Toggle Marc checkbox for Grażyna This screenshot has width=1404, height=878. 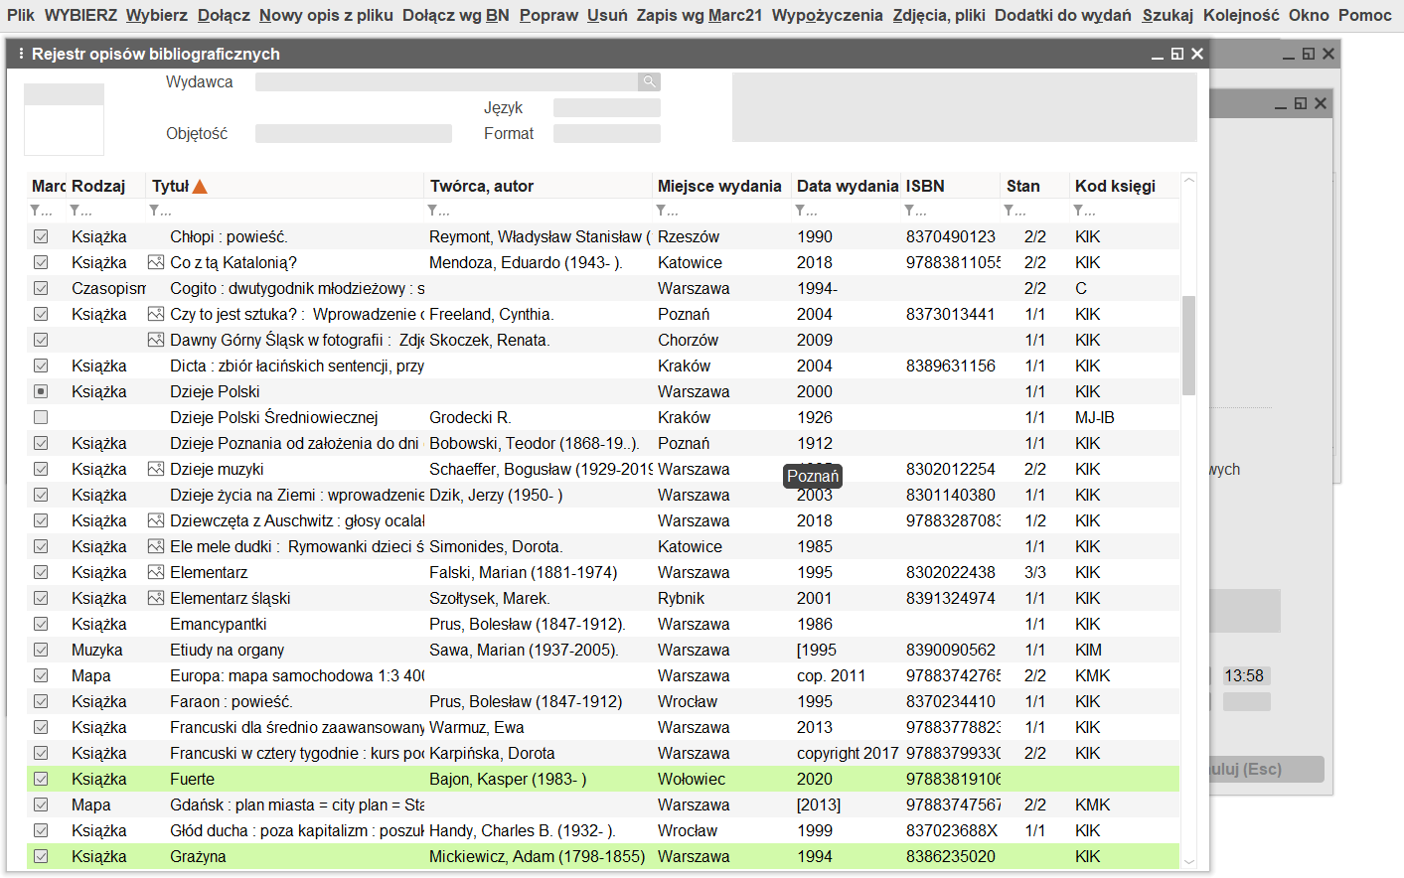[41, 856]
